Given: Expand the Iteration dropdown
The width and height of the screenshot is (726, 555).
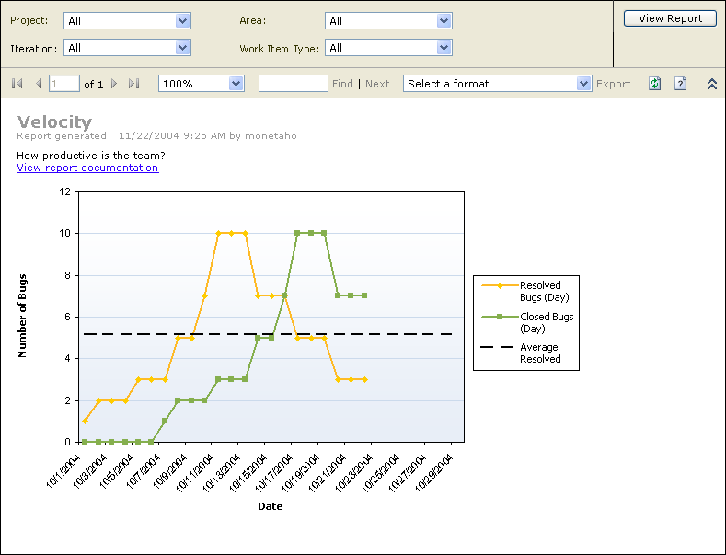Looking at the screenshot, I should tap(182, 48).
